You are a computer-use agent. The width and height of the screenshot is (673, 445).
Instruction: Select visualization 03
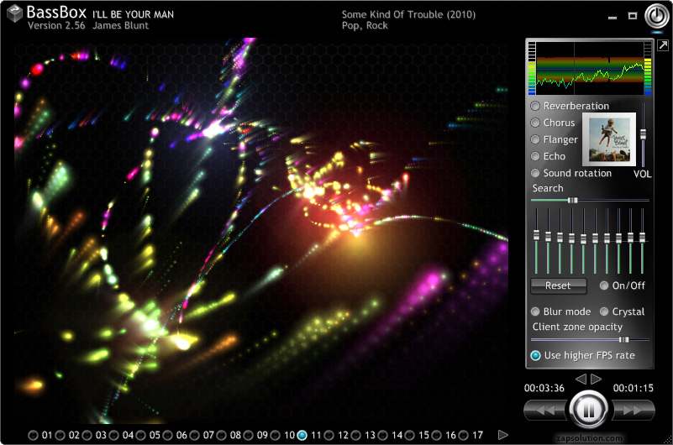coord(87,435)
